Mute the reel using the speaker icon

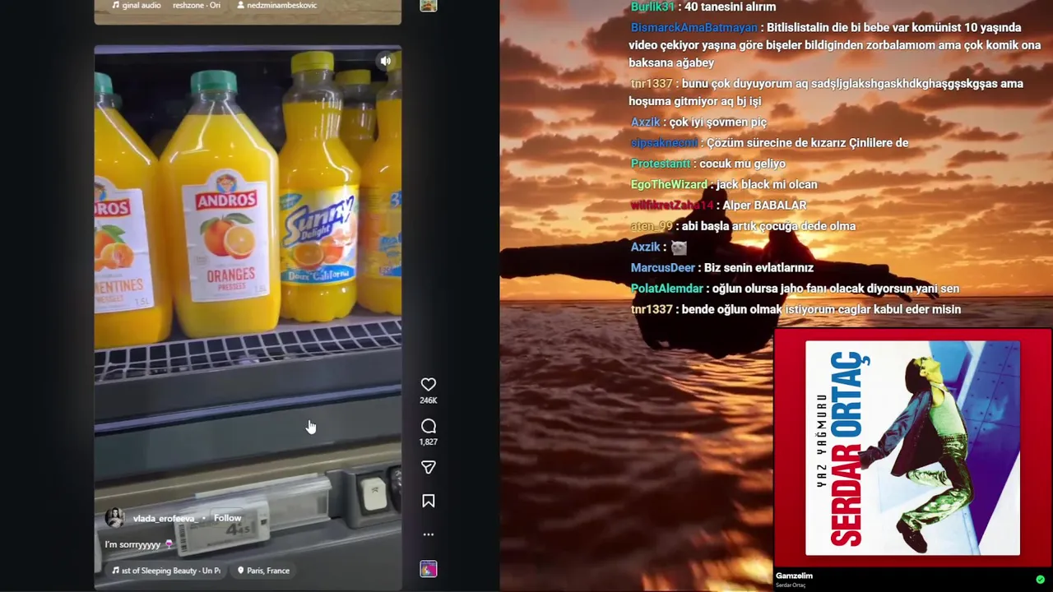(x=386, y=61)
